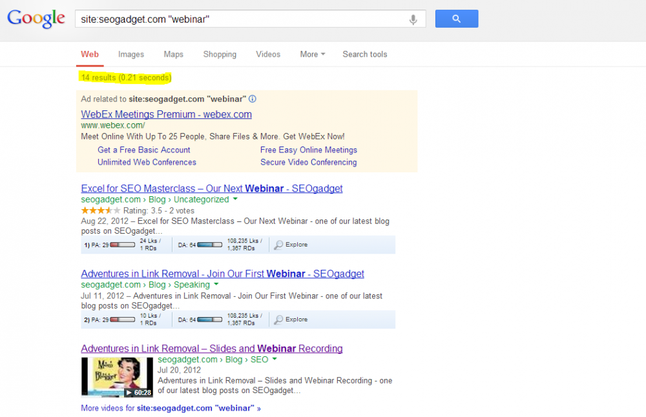
Task: Play the 60:28 video thumbnail
Action: [117, 377]
